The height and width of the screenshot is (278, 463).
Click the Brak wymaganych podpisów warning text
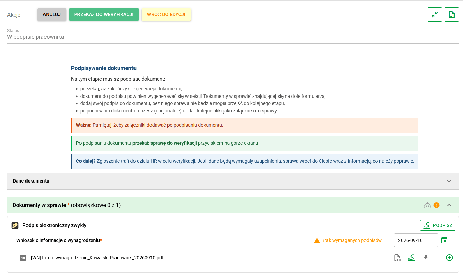point(352,240)
